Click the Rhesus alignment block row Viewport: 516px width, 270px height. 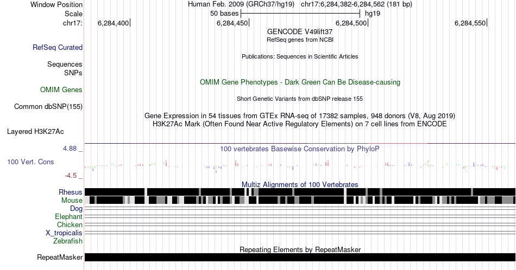pyautogui.click(x=300, y=192)
